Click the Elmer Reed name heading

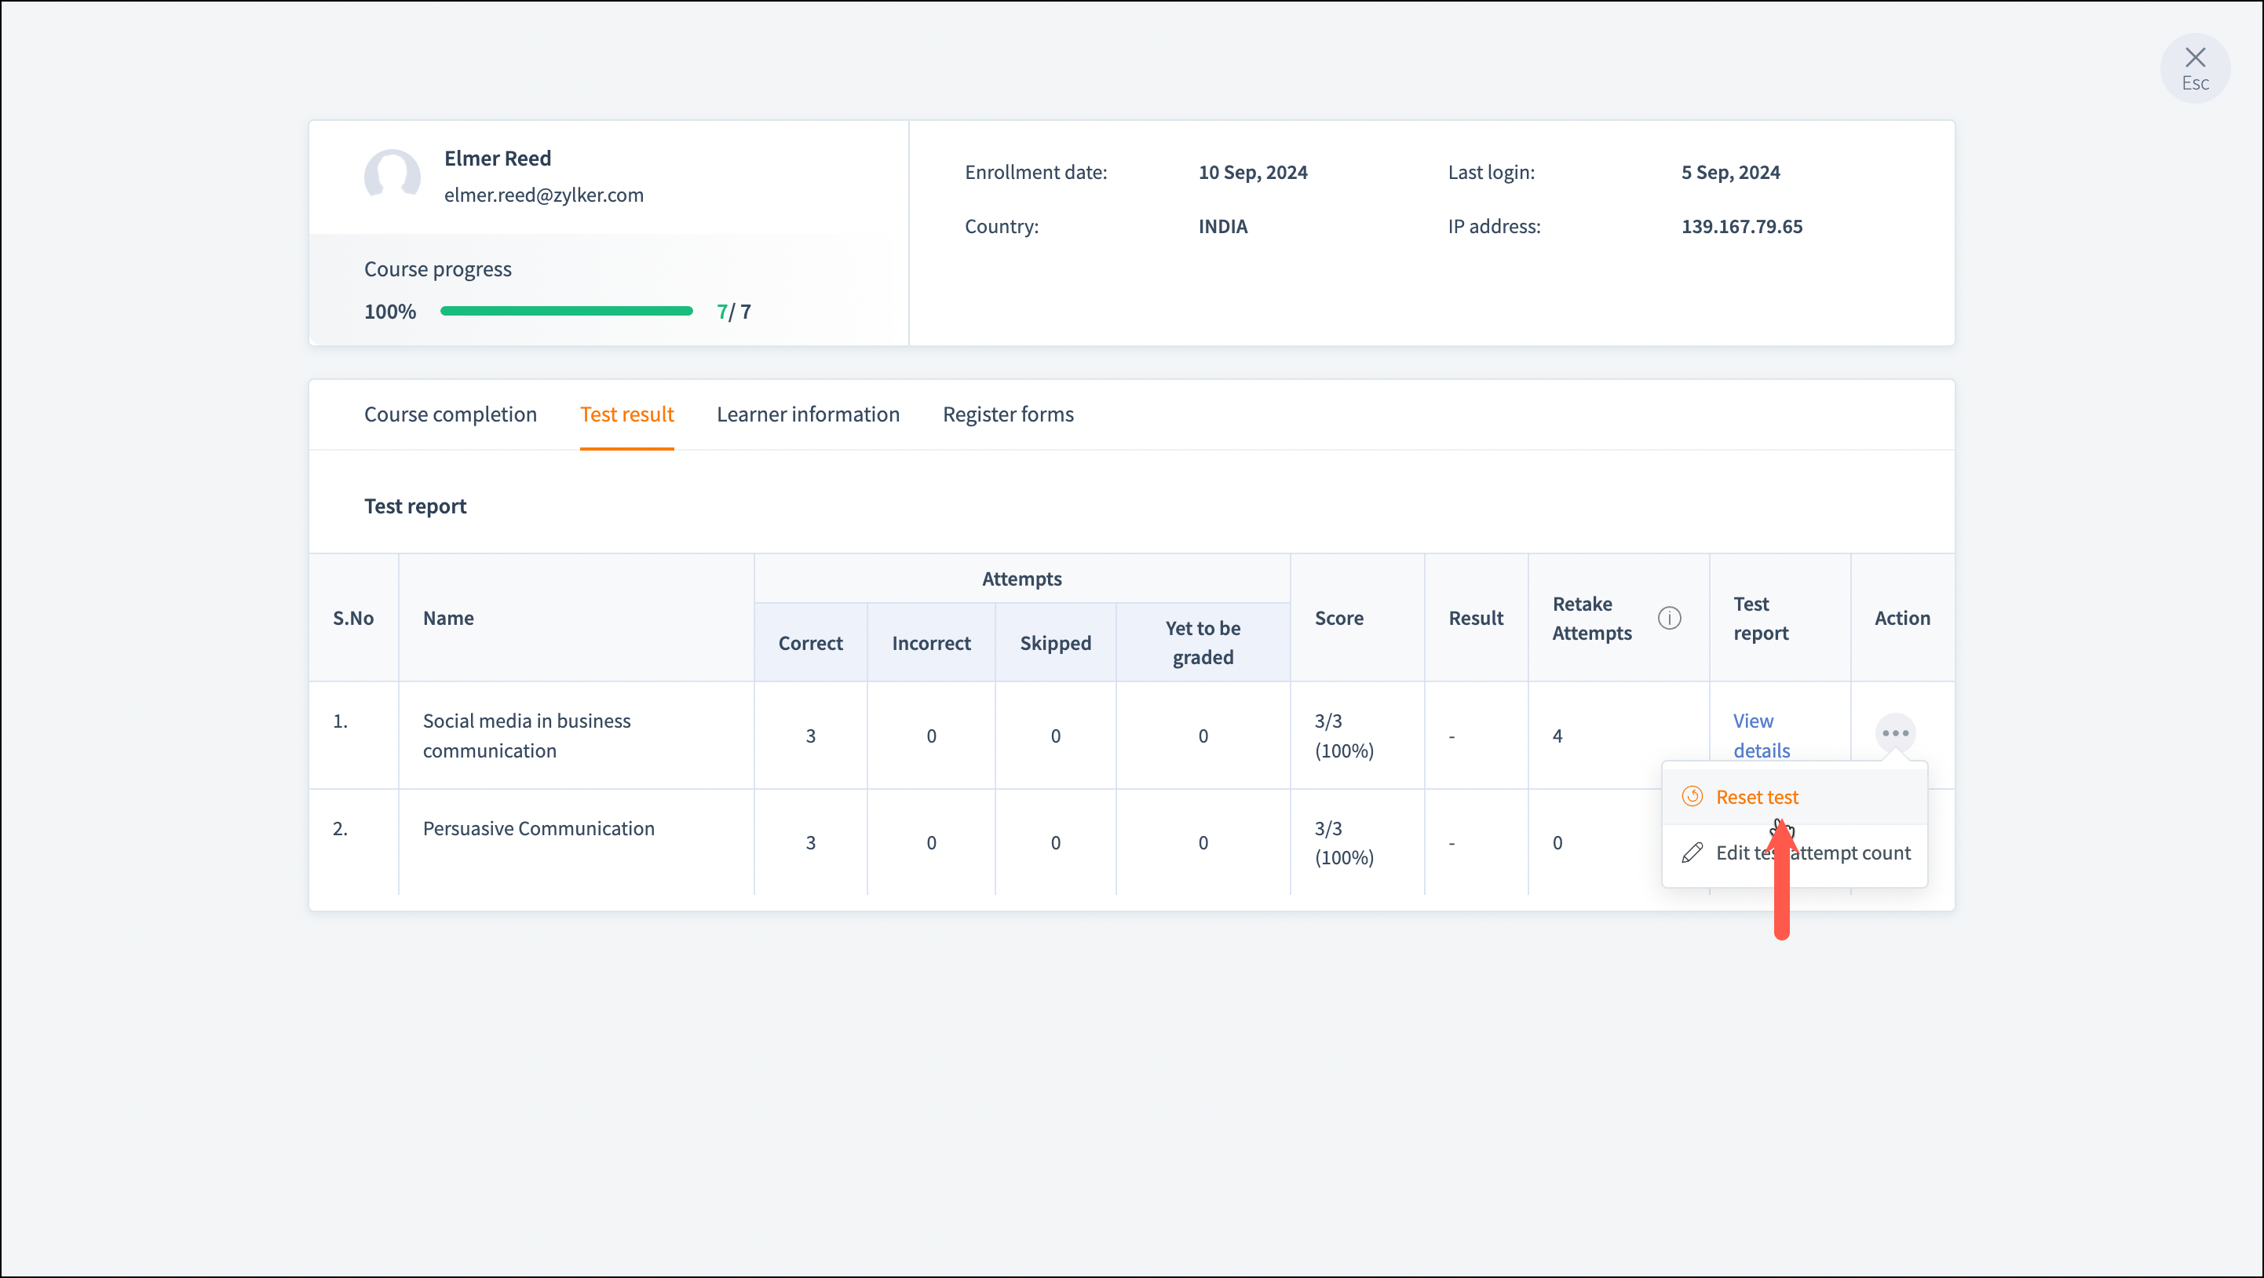[x=498, y=159]
